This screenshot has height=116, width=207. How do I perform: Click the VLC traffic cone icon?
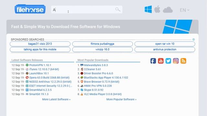[82, 94]
